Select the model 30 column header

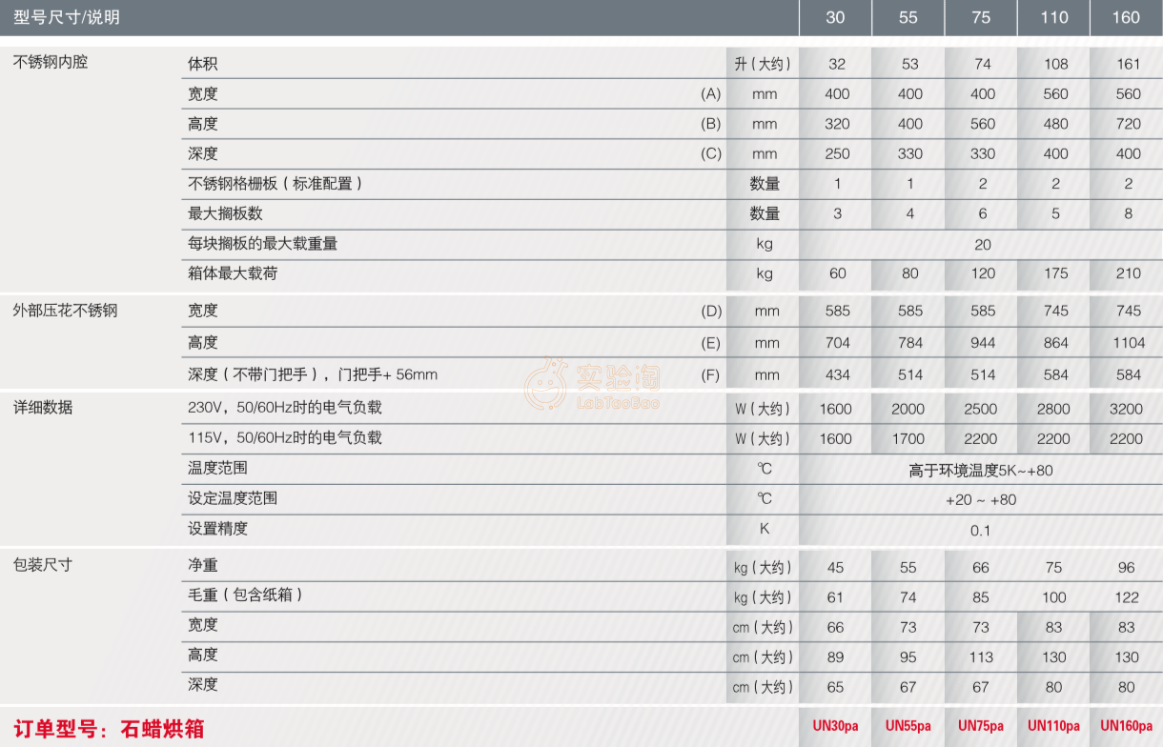836,17
